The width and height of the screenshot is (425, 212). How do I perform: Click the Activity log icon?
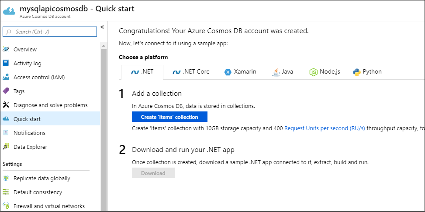6,63
